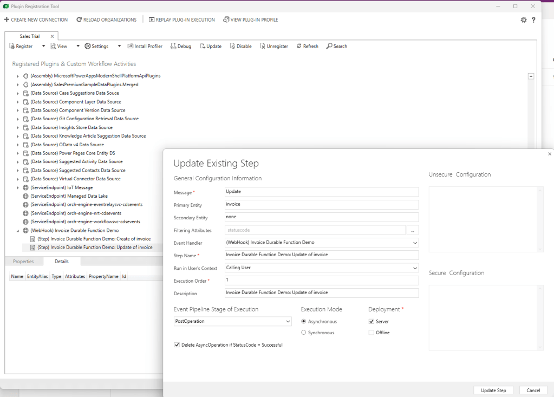Viewport: 554px width, 397px height.
Task: Select the SalesPremiumSampleDataPlugins.Merged assembly icon
Action: pyautogui.click(x=26, y=85)
